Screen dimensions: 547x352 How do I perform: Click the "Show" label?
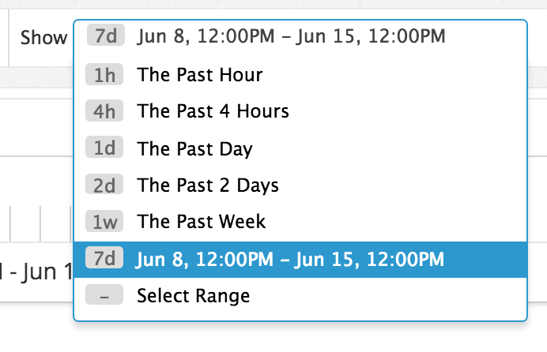pos(43,37)
